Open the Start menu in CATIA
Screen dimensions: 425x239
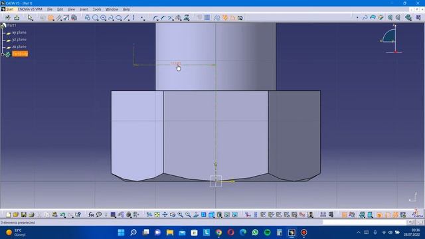pos(10,9)
